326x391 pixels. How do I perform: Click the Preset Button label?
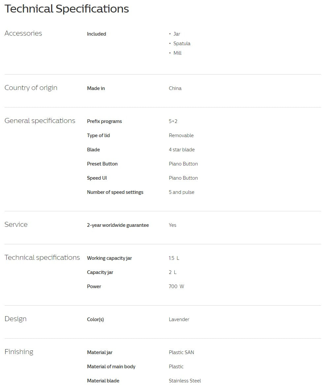point(102,164)
